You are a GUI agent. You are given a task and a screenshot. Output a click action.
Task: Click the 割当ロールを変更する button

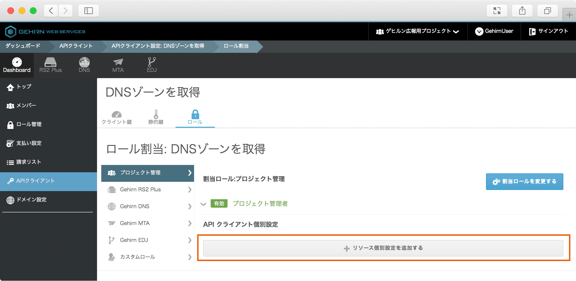pos(524,182)
